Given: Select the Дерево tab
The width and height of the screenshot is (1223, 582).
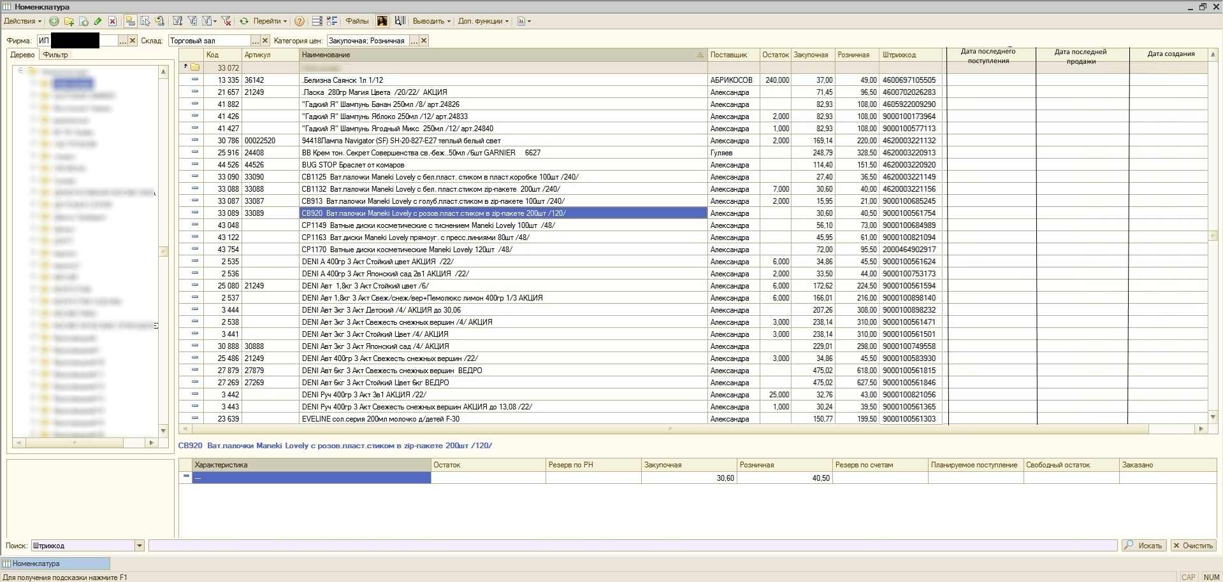Looking at the screenshot, I should coord(22,55).
